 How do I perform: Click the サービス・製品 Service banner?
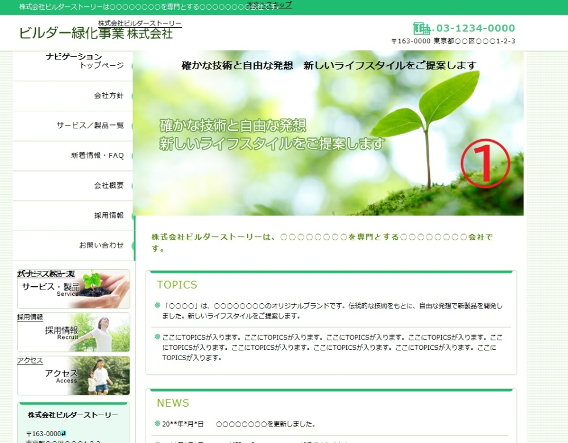click(x=73, y=289)
